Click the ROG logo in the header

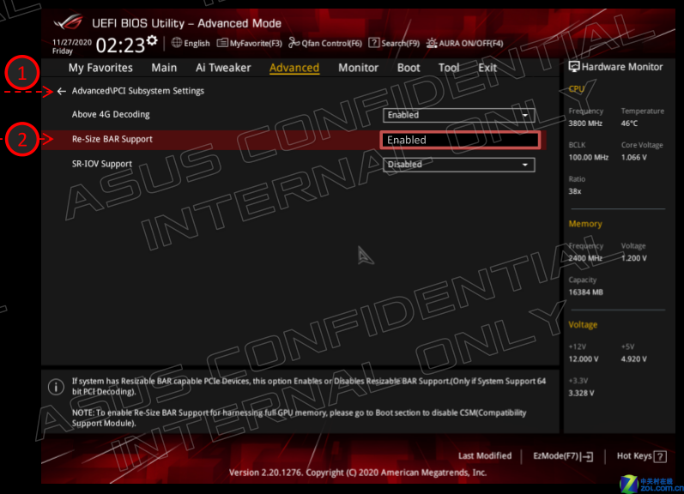[x=69, y=22]
